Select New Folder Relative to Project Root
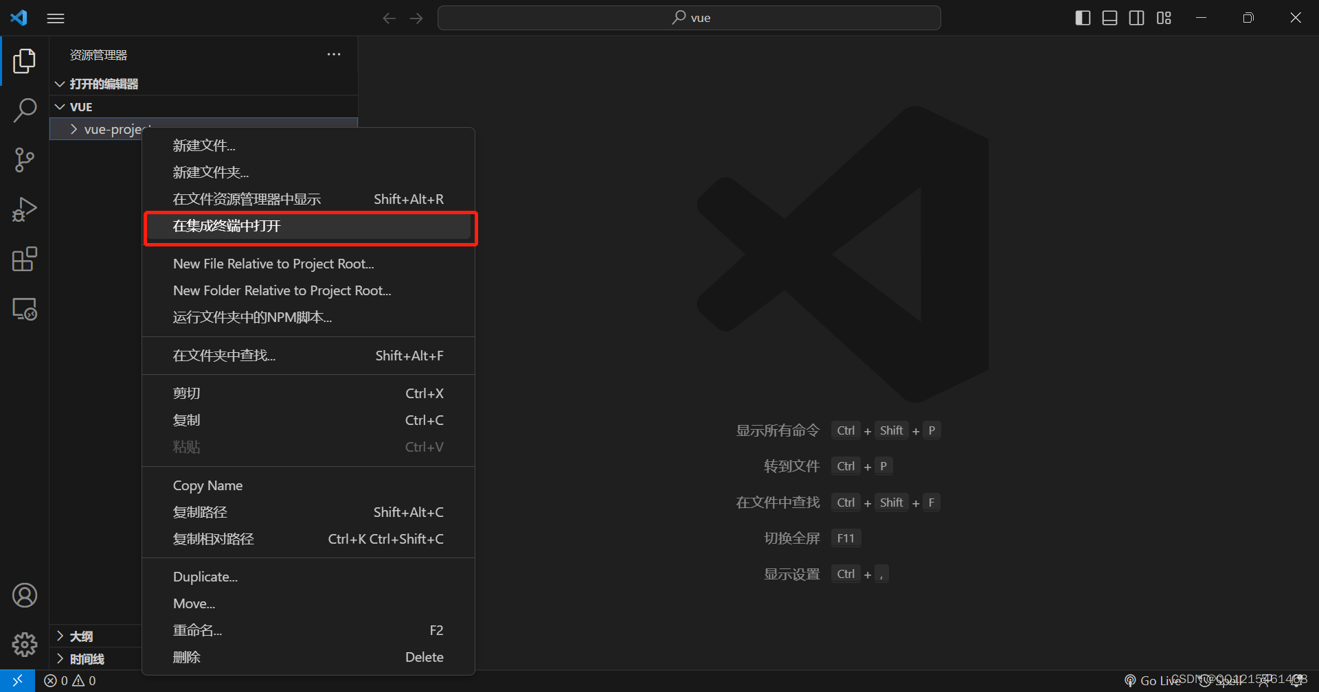1319x692 pixels. [x=308, y=290]
